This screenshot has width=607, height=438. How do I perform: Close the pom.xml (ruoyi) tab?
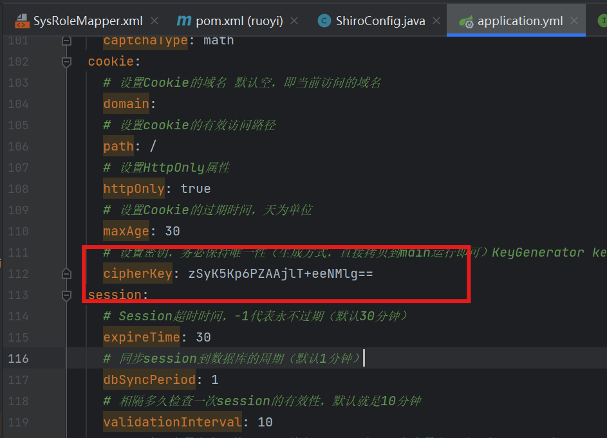point(294,21)
